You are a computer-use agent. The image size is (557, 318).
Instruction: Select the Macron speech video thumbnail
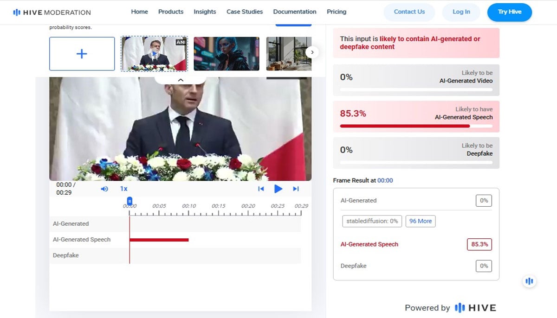154,52
